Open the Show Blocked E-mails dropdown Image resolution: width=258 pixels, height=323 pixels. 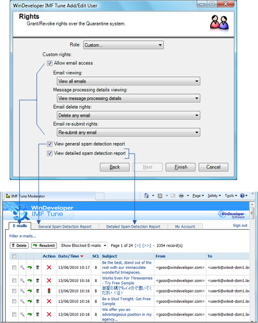pos(83,245)
